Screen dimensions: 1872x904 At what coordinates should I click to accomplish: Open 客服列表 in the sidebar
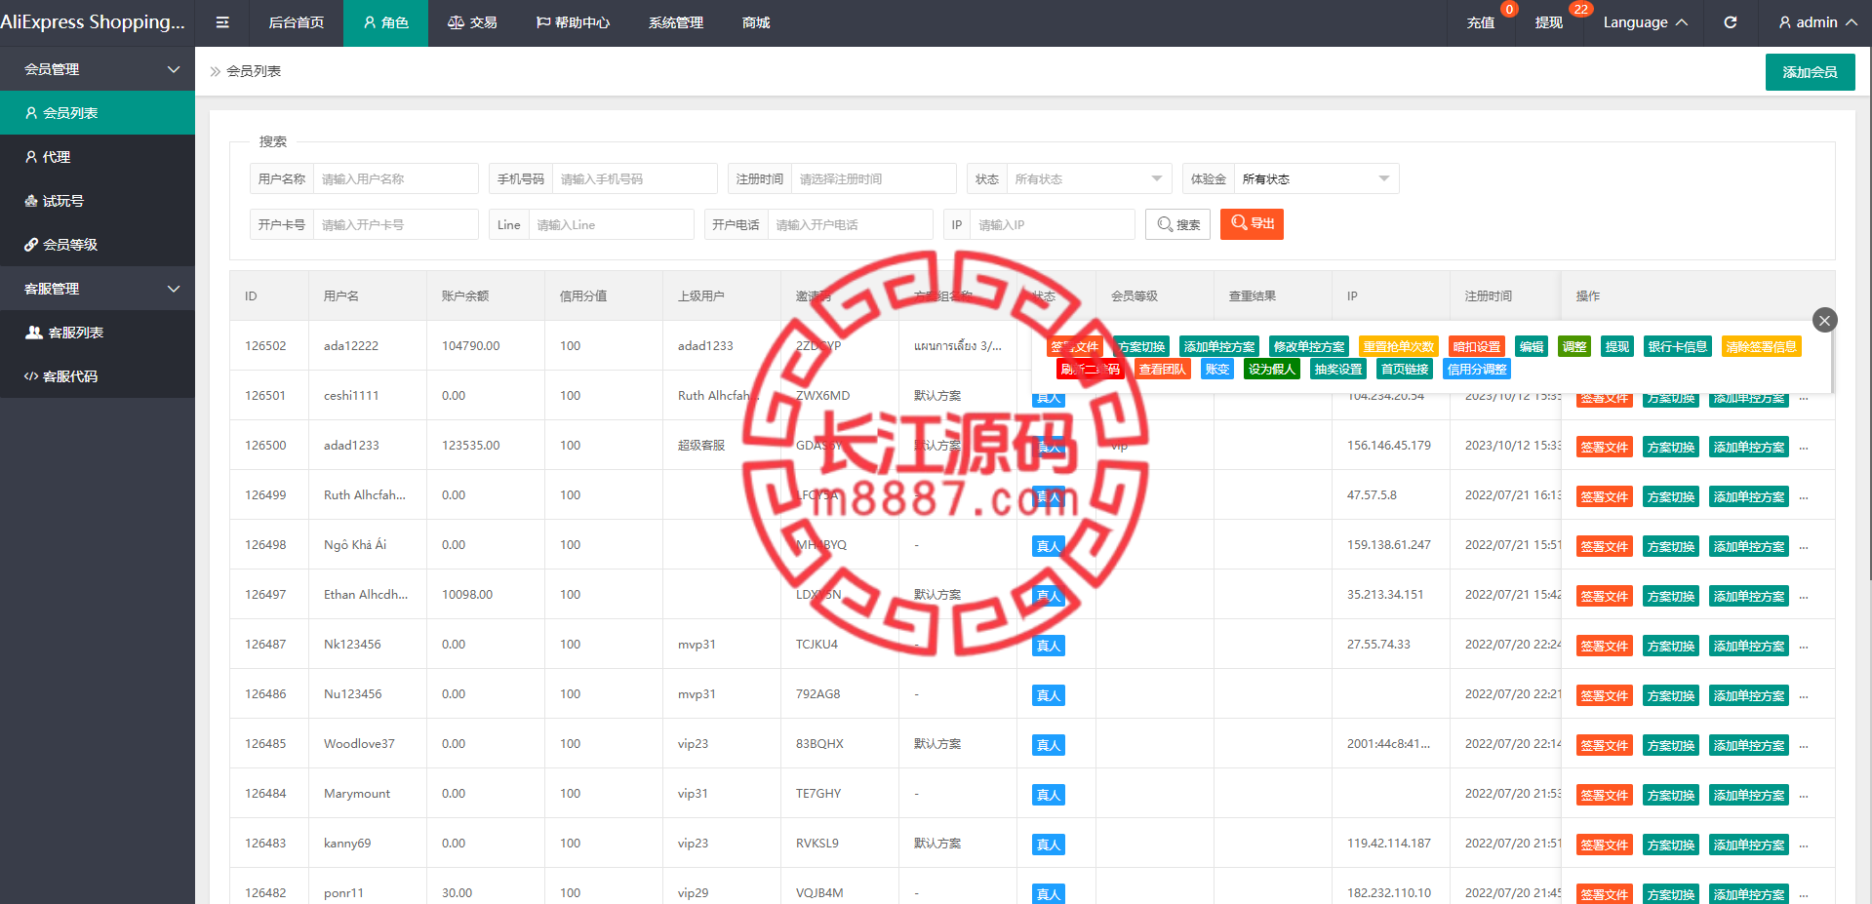tap(98, 333)
